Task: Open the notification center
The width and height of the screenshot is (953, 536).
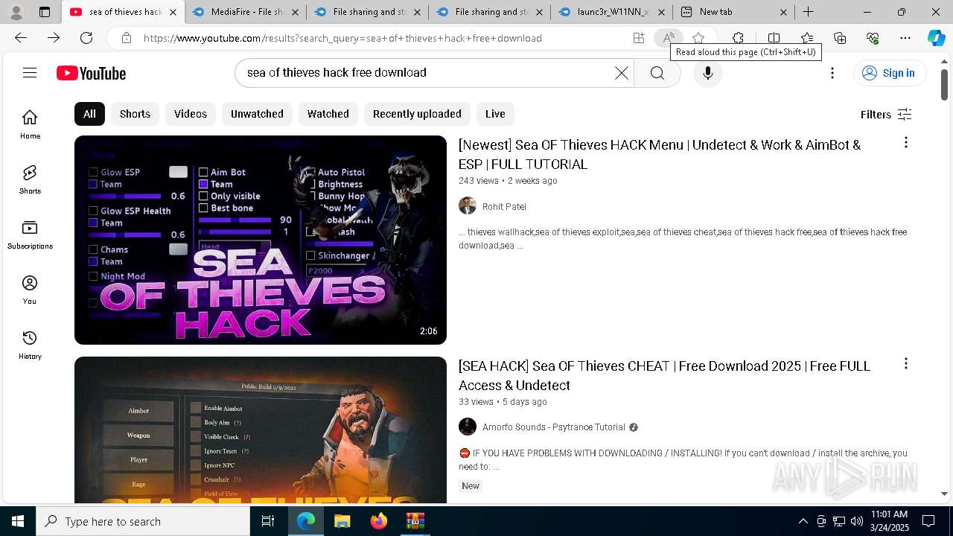Action: (928, 521)
